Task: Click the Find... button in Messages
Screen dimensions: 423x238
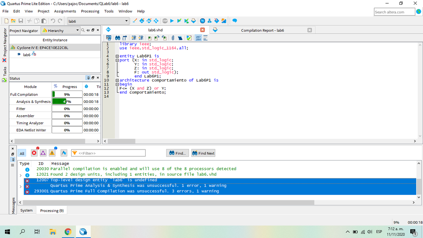Action: (177, 153)
